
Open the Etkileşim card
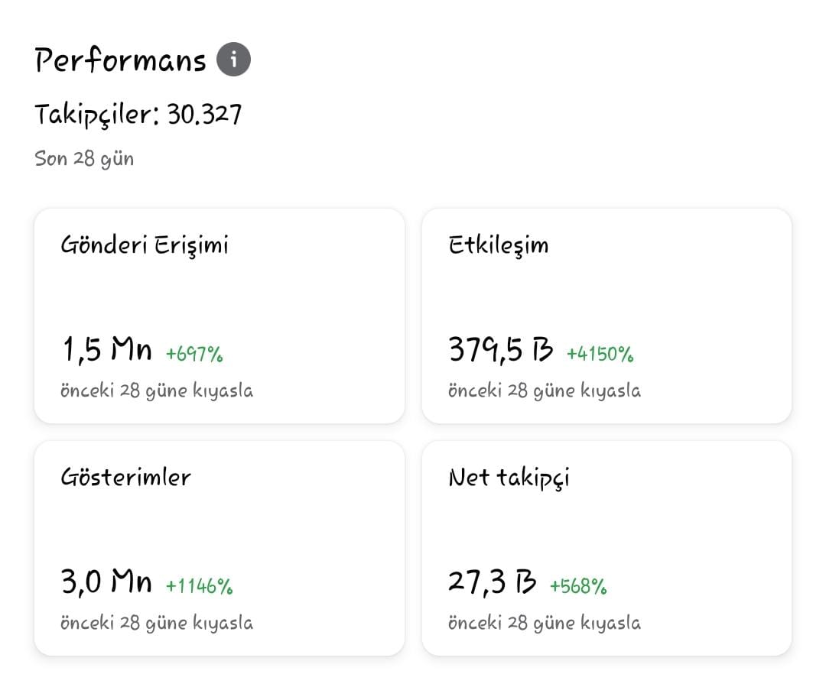[x=606, y=316]
